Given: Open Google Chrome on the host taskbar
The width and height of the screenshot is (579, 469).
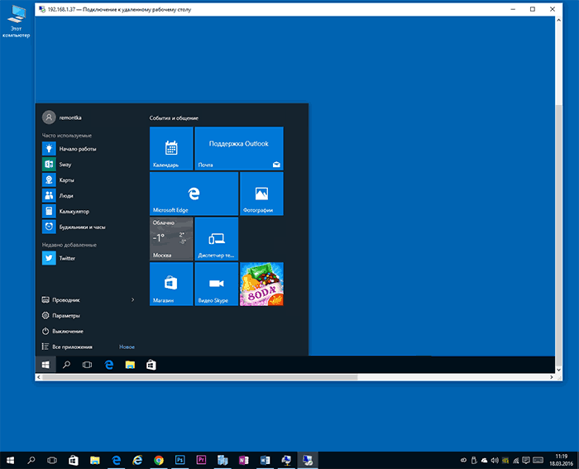Looking at the screenshot, I should click(159, 460).
